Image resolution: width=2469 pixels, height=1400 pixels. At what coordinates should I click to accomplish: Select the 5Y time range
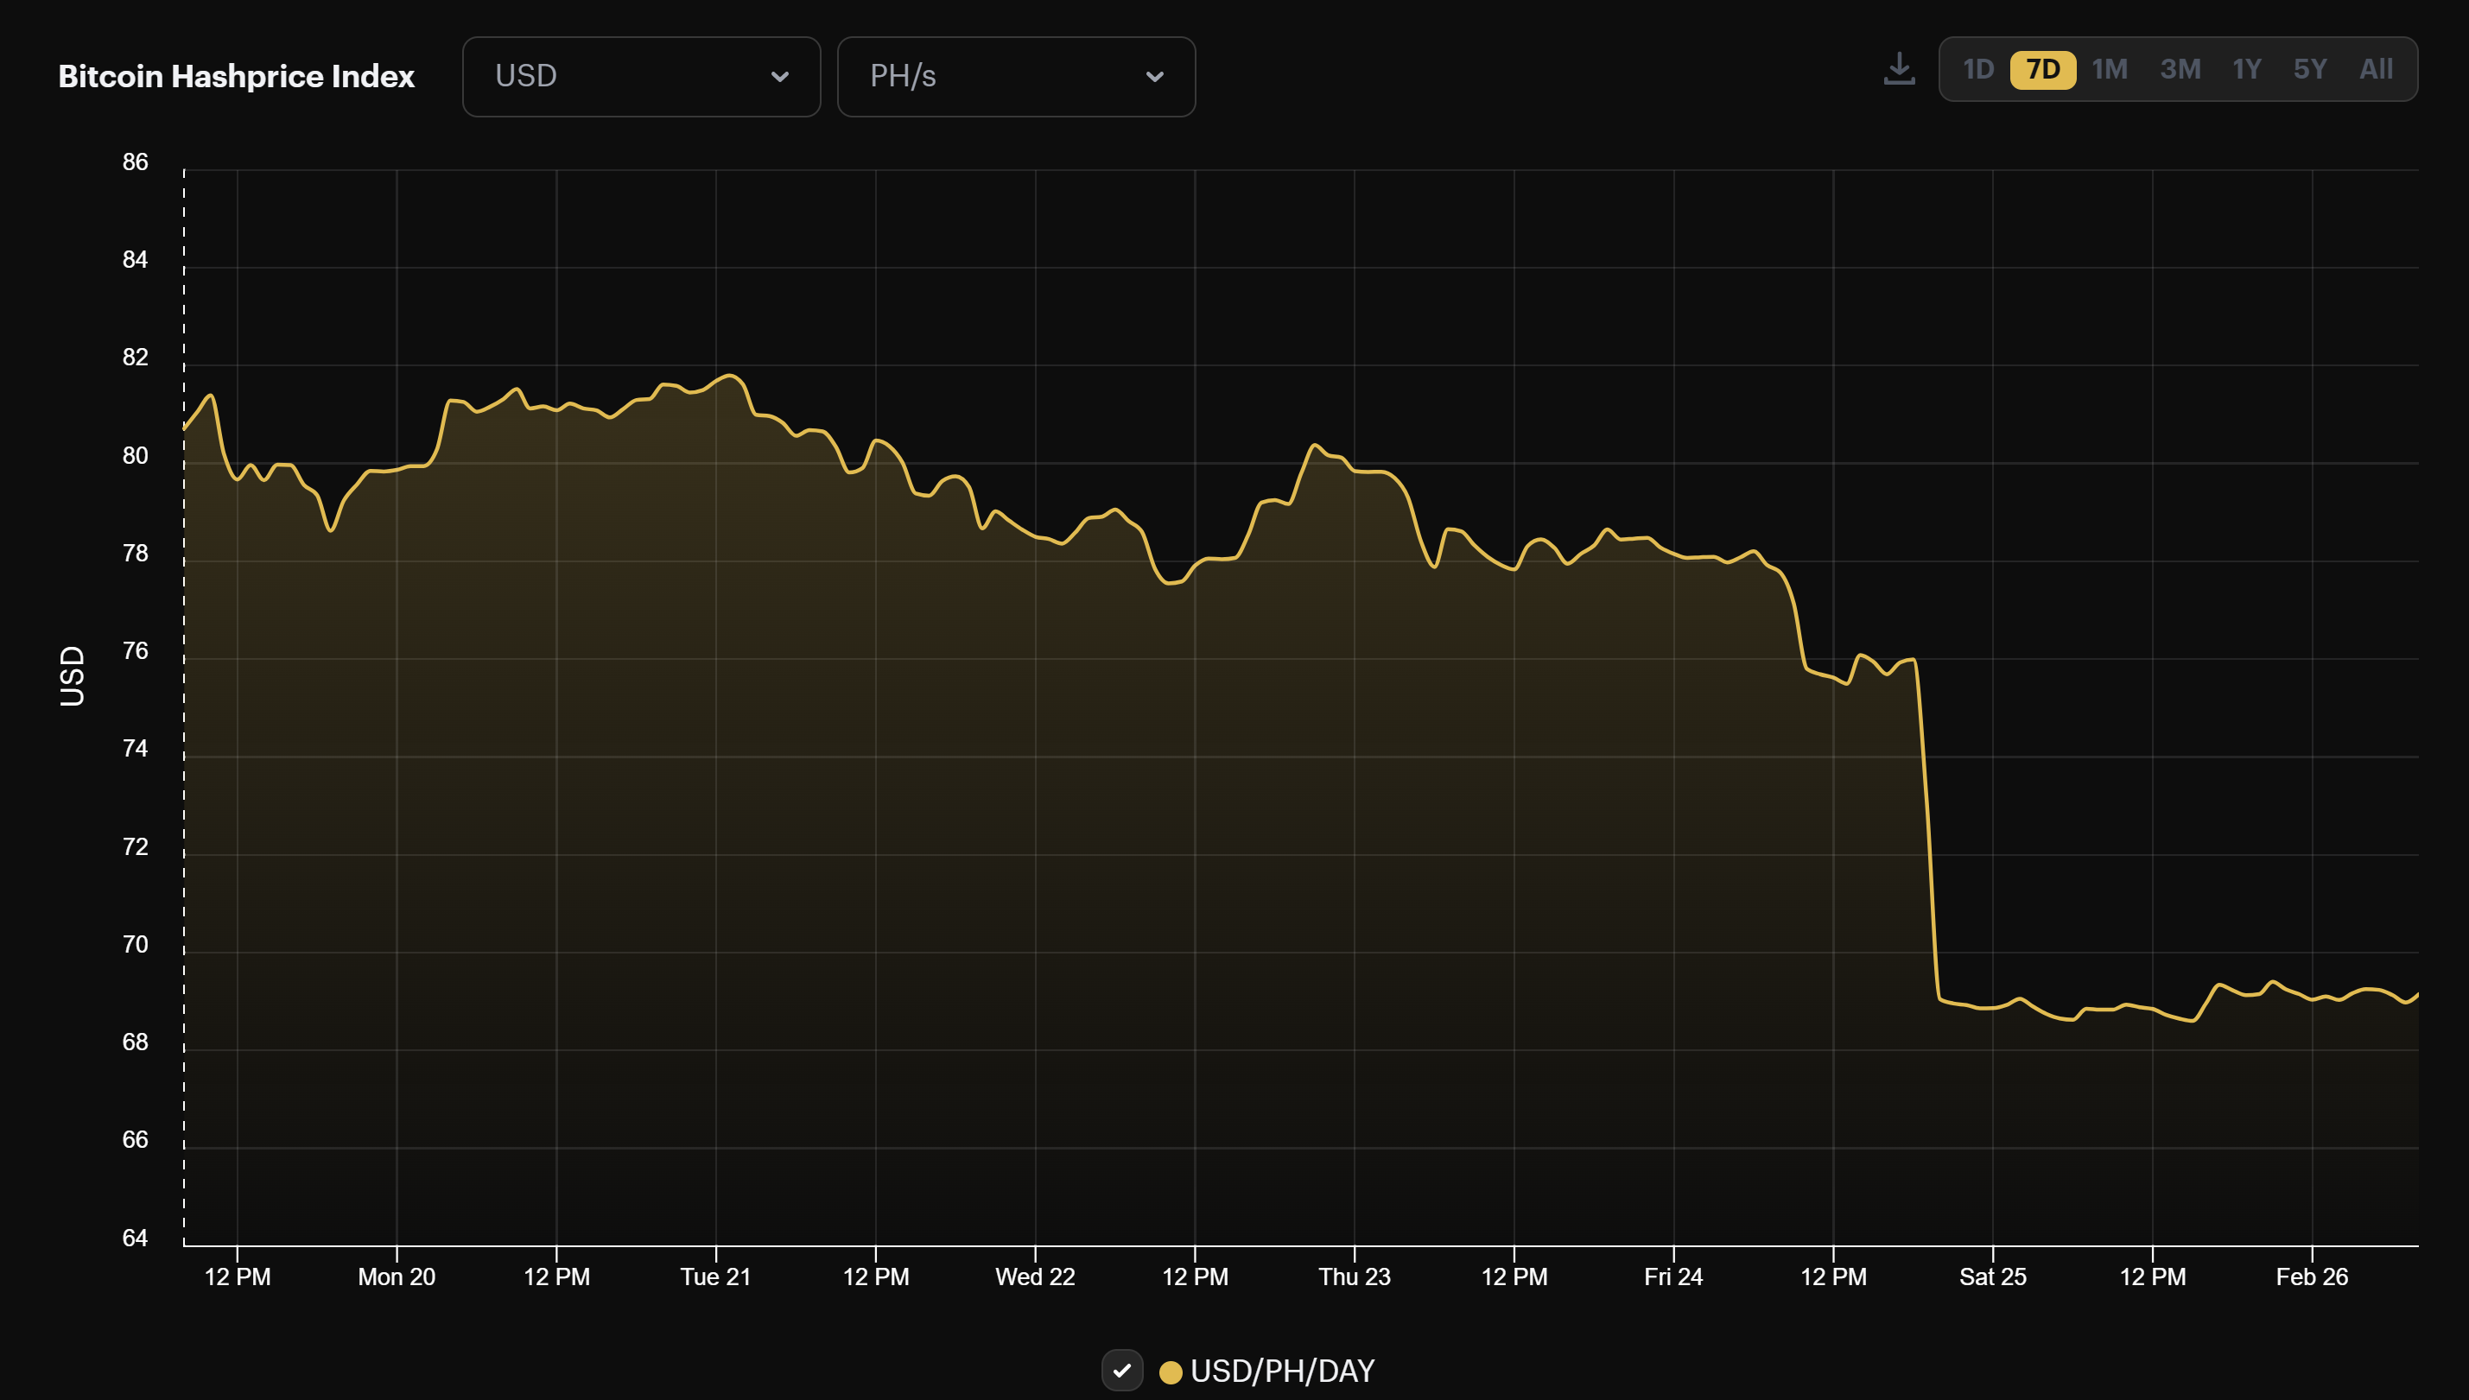coord(2310,68)
